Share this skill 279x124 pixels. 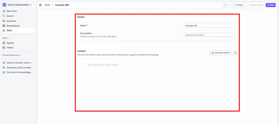point(238,5)
